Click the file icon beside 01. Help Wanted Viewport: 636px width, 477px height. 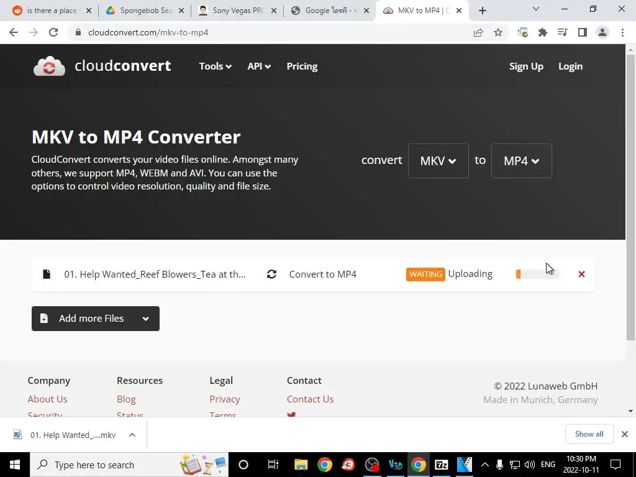pos(47,274)
